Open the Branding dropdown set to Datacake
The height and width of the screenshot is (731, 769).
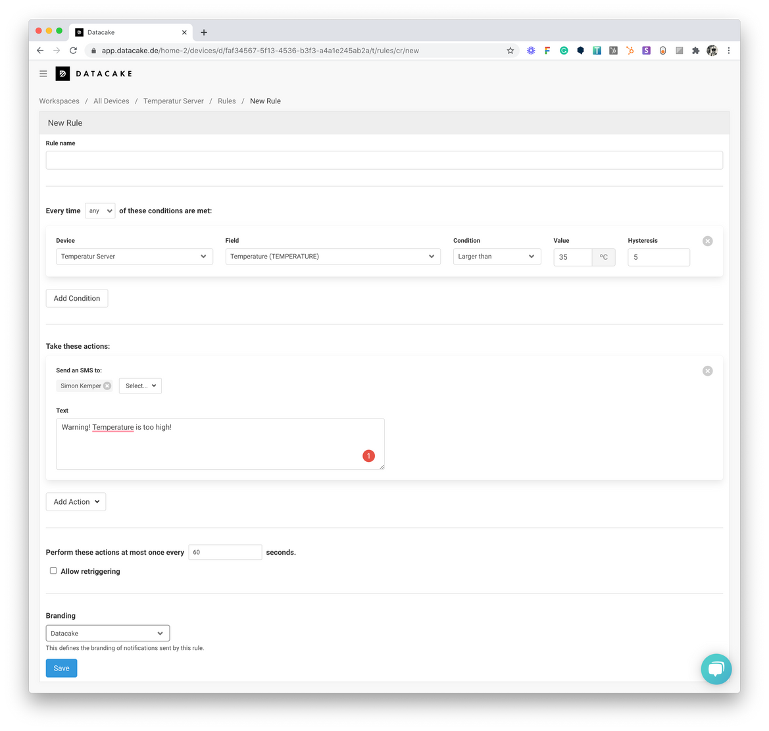click(x=107, y=632)
